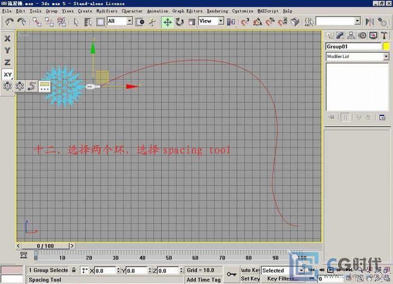This screenshot has height=284, width=393.
Task: Toggle the Selection Lock padlock
Action: click(74, 270)
